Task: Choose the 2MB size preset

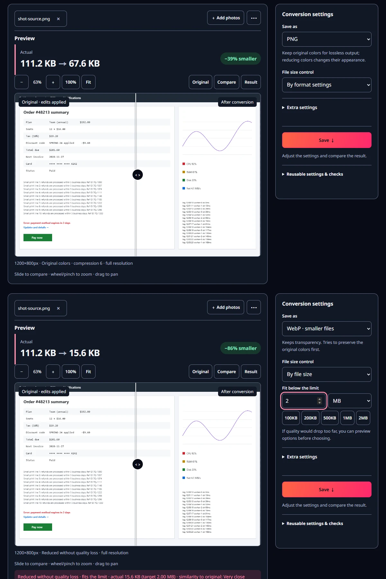Action: (363, 418)
